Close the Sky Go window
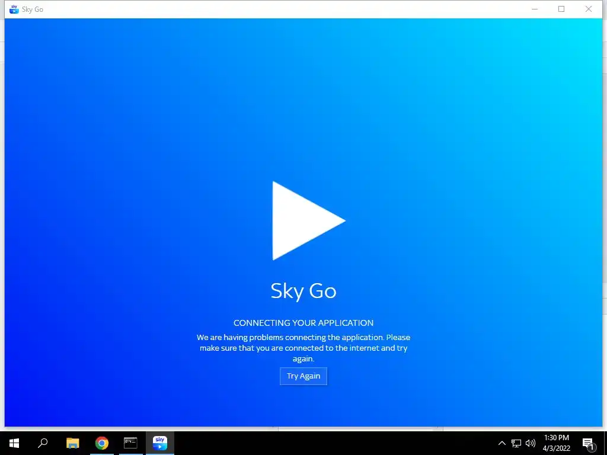Image resolution: width=607 pixels, height=455 pixels. [589, 9]
